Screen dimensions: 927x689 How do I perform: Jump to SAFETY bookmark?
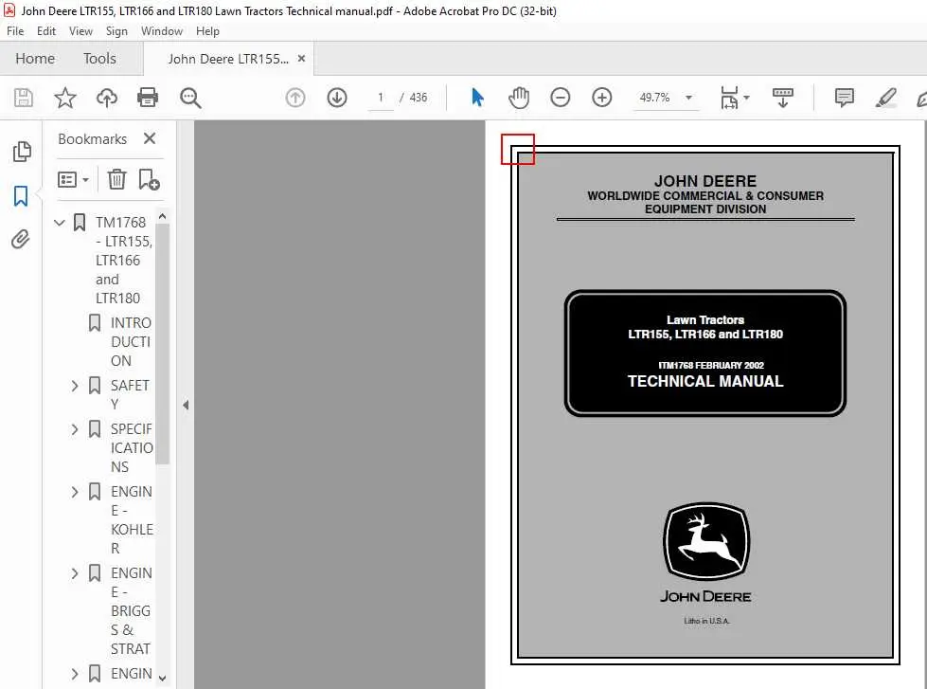coord(130,394)
